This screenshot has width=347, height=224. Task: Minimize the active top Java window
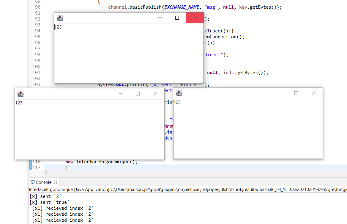(x=160, y=18)
